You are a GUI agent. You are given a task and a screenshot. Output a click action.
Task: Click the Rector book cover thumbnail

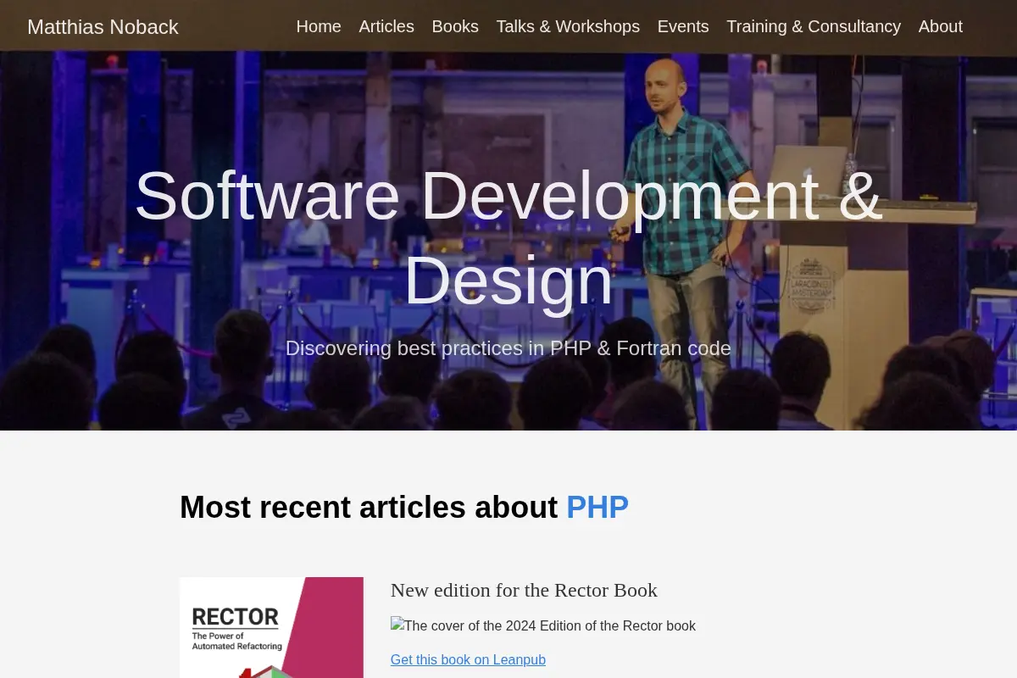click(x=271, y=627)
